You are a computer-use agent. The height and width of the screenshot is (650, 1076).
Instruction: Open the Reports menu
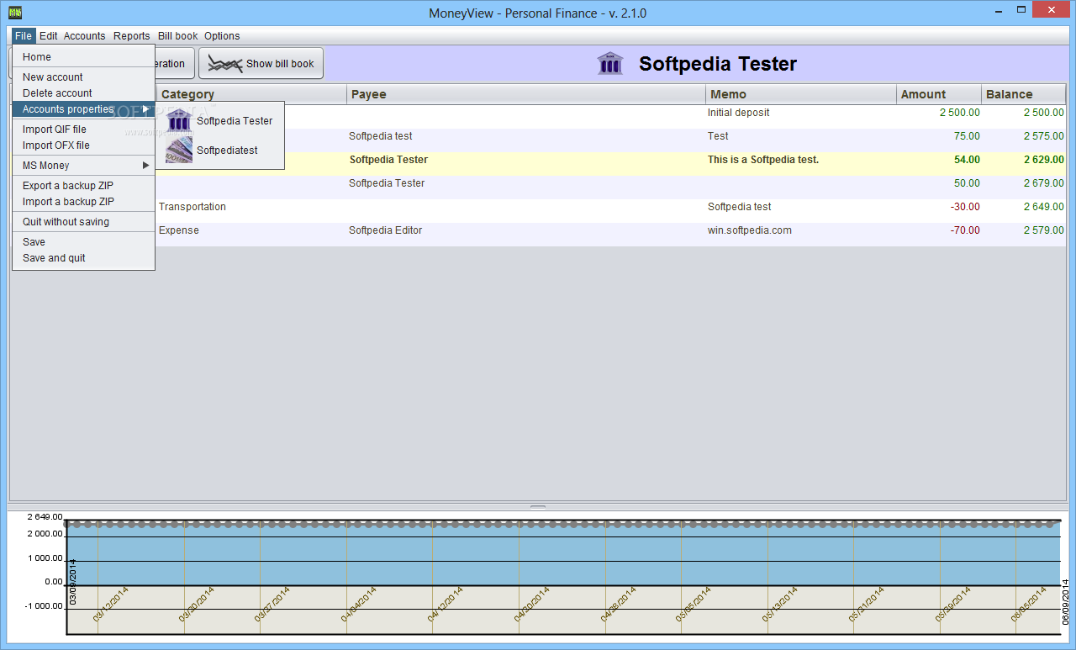[132, 35]
